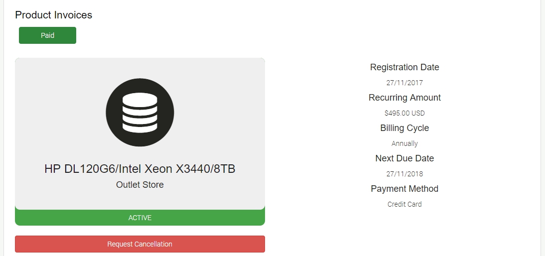Viewport: 545px width, 256px height.
Task: Click the Next Due Date label
Action: pyautogui.click(x=405, y=158)
